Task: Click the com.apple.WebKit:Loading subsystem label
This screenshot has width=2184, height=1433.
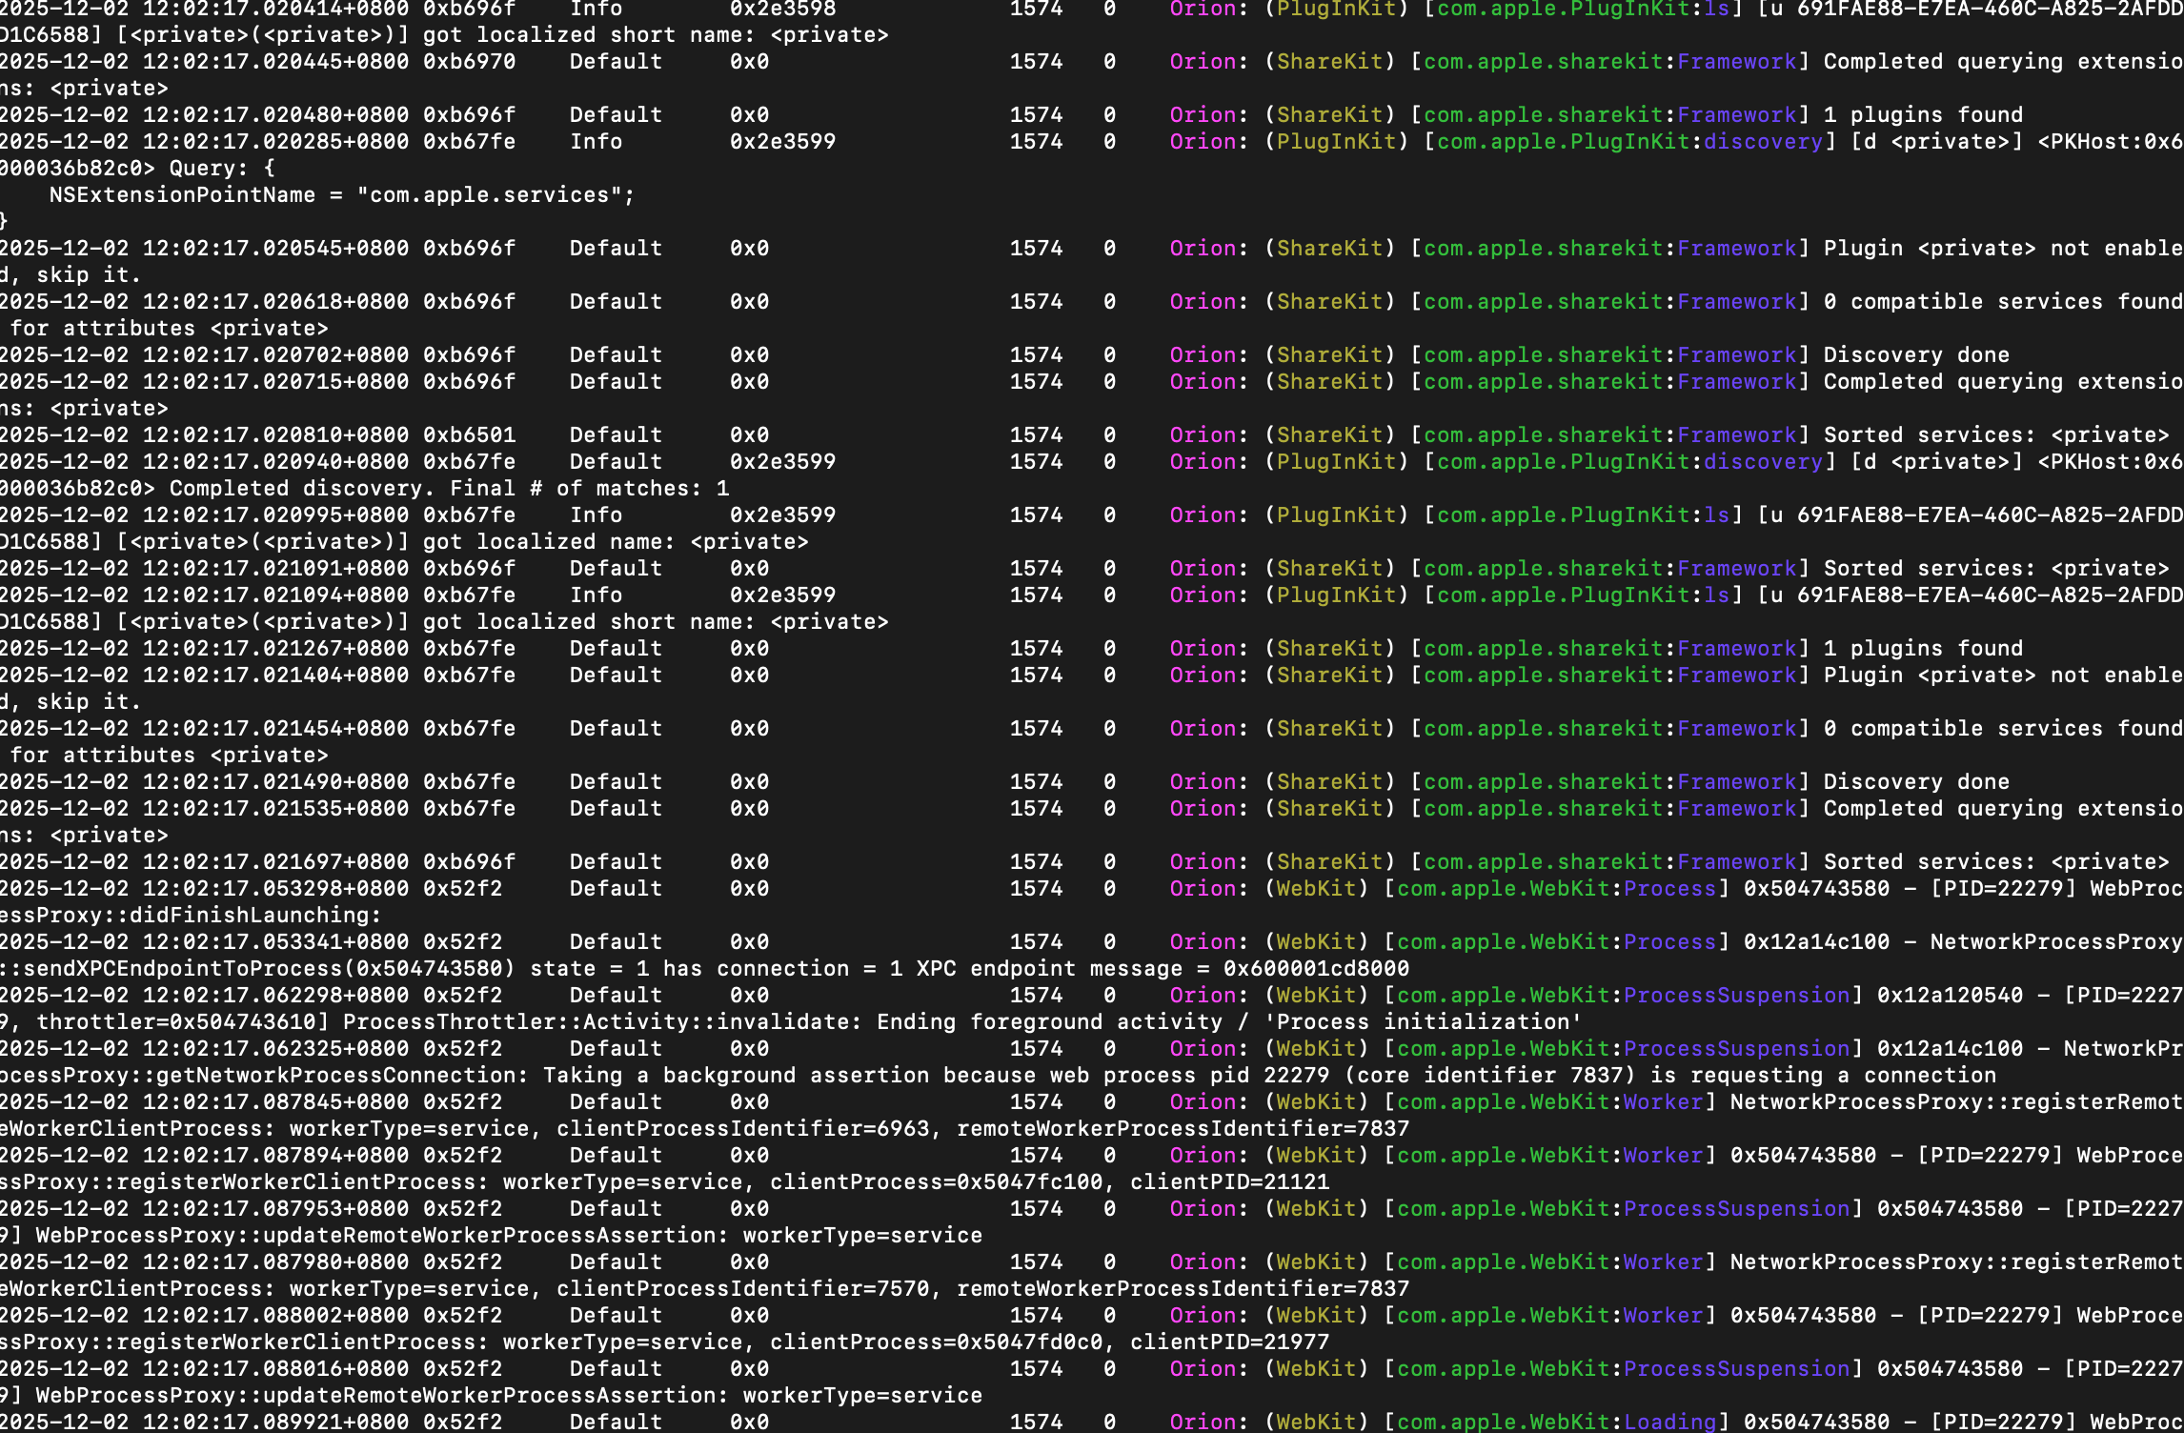Action: [1555, 1422]
